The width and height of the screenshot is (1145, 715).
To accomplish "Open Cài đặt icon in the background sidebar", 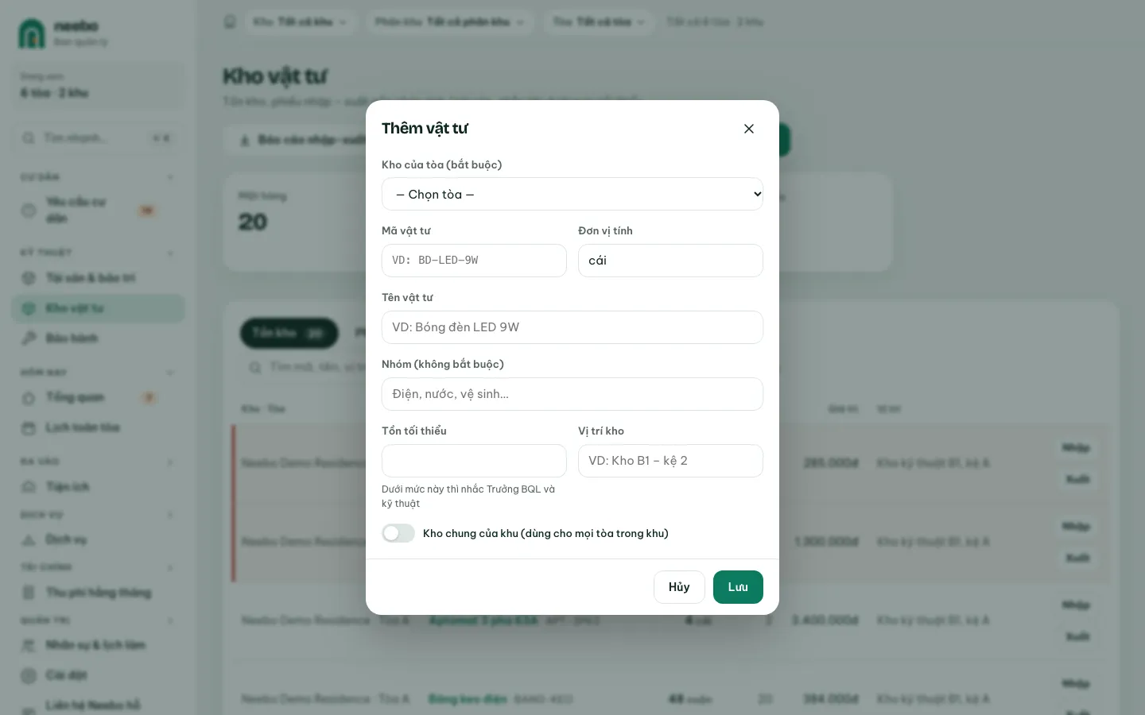I will (29, 675).
